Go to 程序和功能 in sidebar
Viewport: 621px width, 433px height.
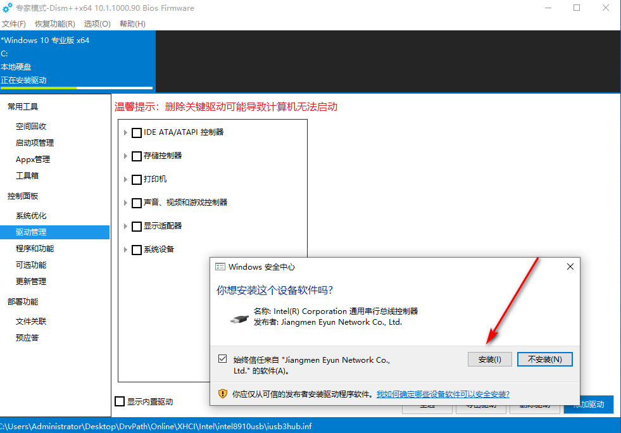click(35, 249)
